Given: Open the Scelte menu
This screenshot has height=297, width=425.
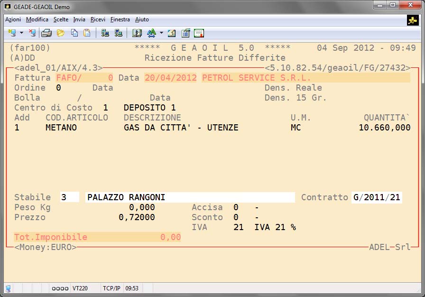Looking at the screenshot, I should (61, 19).
